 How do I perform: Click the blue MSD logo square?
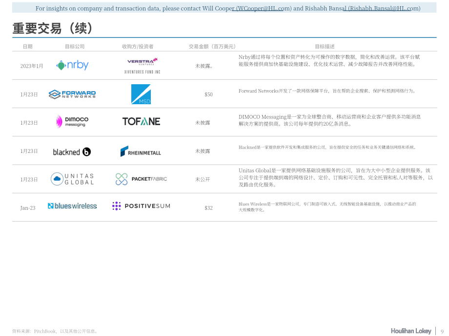tap(141, 94)
